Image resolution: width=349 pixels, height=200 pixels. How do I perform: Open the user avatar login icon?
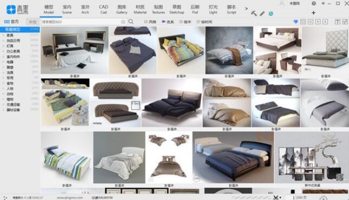click(x=282, y=3)
